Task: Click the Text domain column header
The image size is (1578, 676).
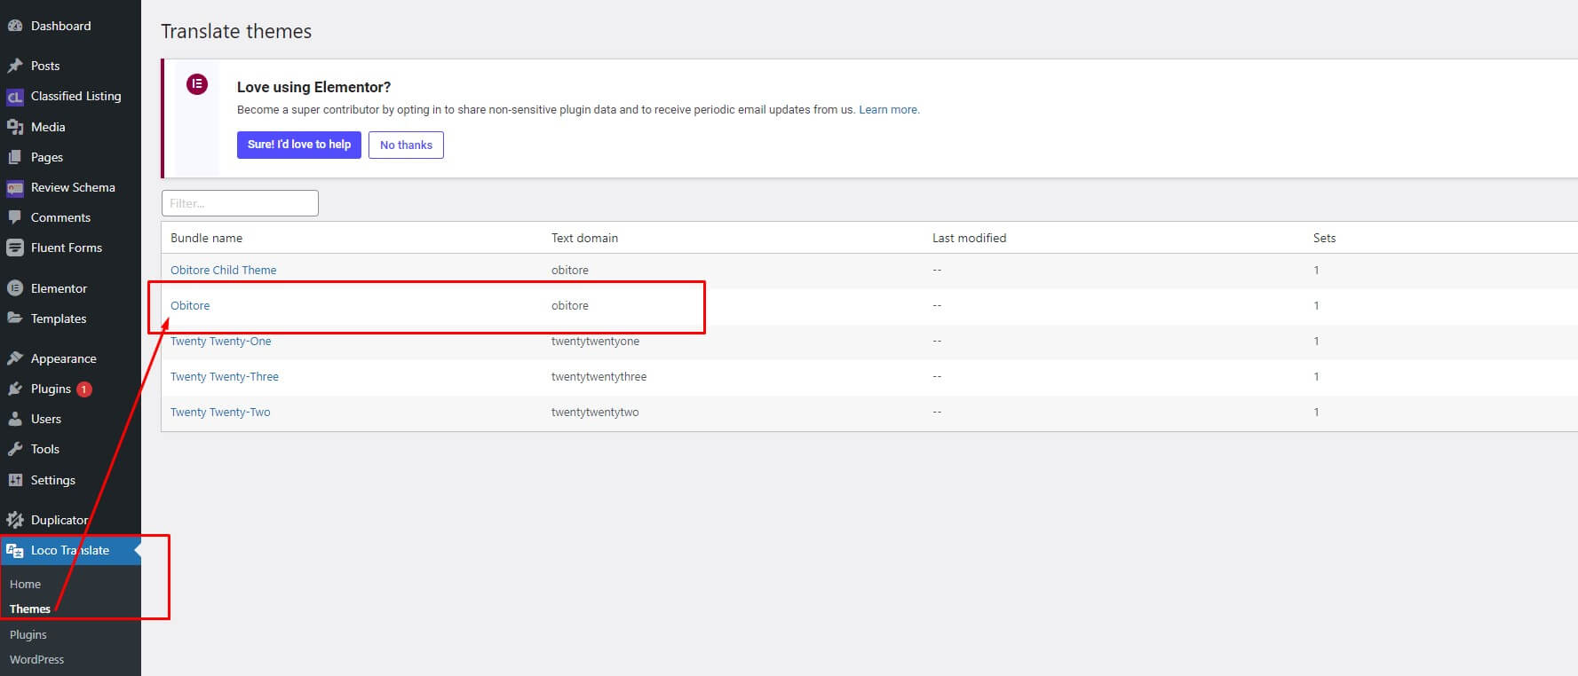Action: [584, 238]
